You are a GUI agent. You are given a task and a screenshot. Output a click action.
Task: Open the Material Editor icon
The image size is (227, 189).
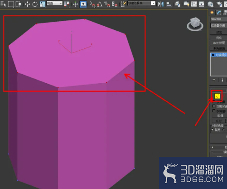click(210, 4)
